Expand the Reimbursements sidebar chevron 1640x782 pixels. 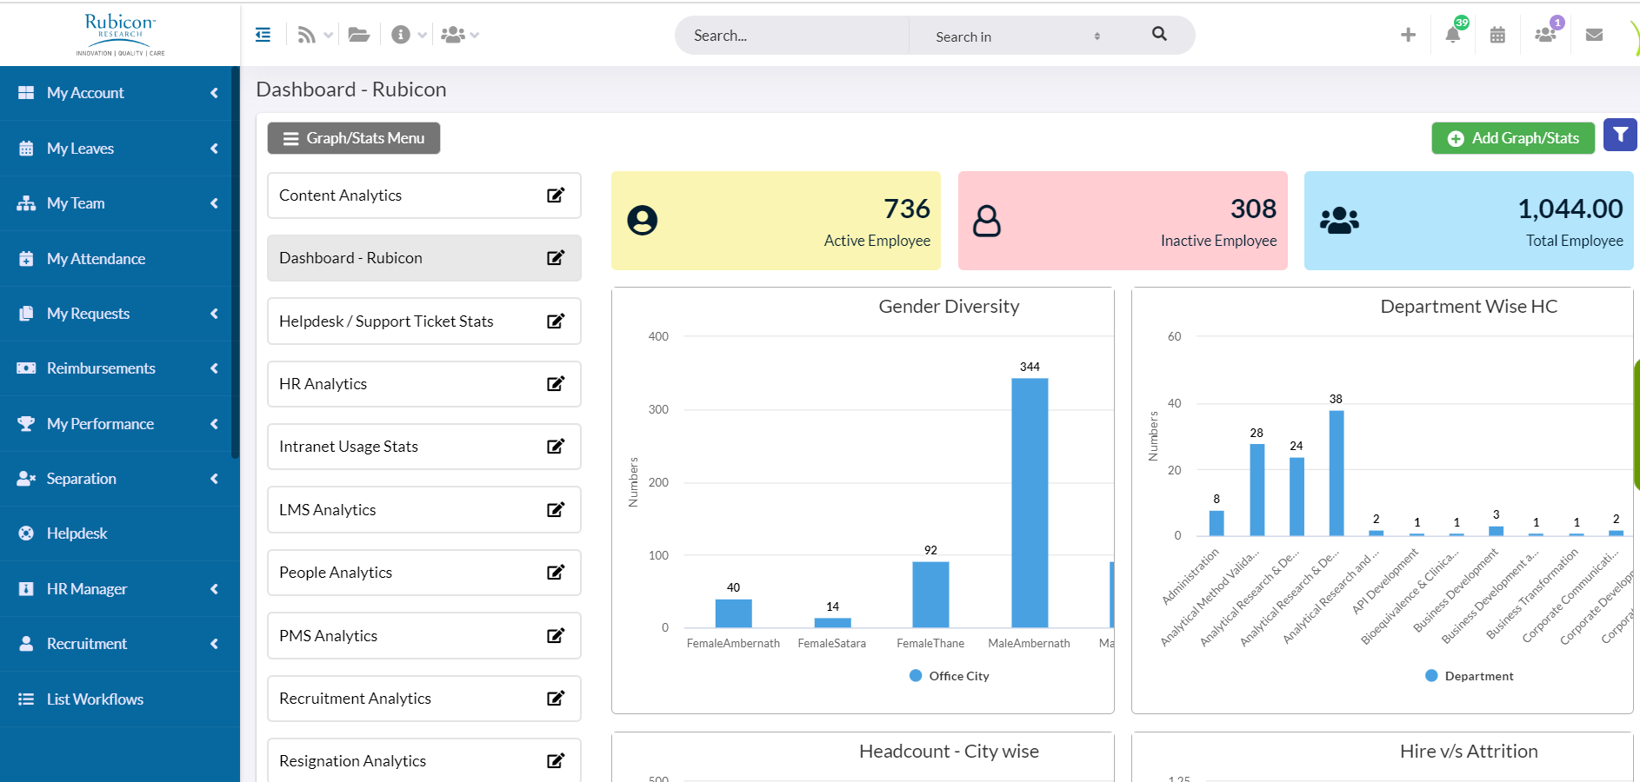click(214, 368)
